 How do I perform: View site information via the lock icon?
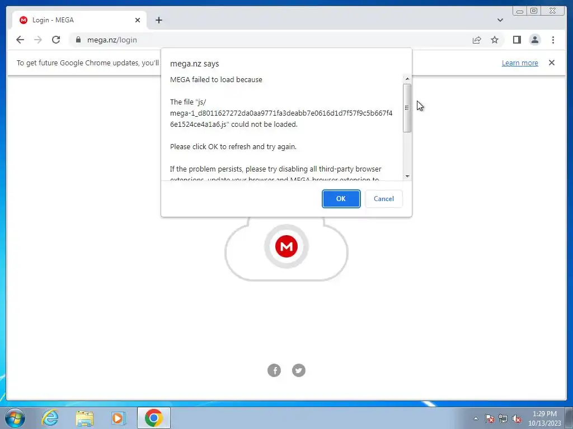(78, 40)
